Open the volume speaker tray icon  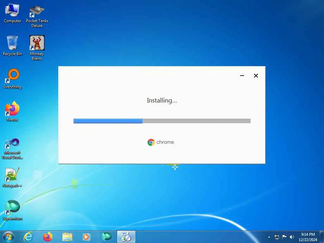click(292, 237)
